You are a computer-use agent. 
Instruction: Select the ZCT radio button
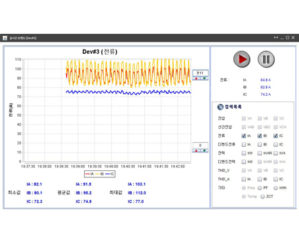coord(262,197)
